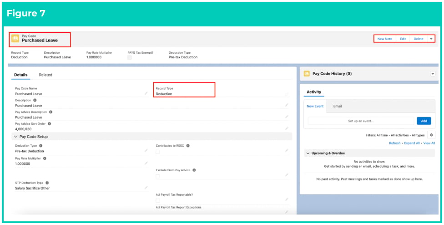Click the blue Add button
Screen dimensions: 444x225
424,121
